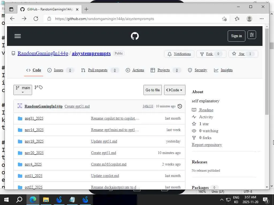Open commit Create m365copilot.md
Screen dimensions: 274x205
(109, 164)
